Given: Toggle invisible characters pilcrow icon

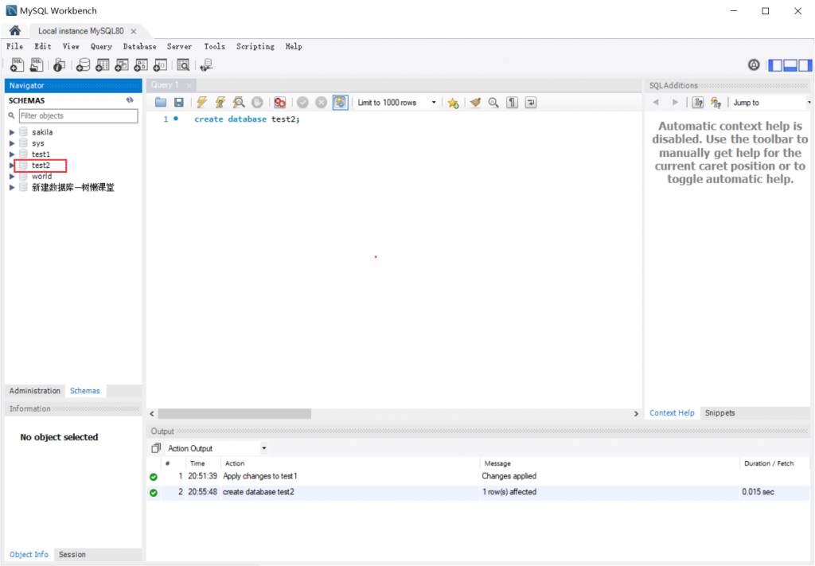Looking at the screenshot, I should (x=512, y=103).
